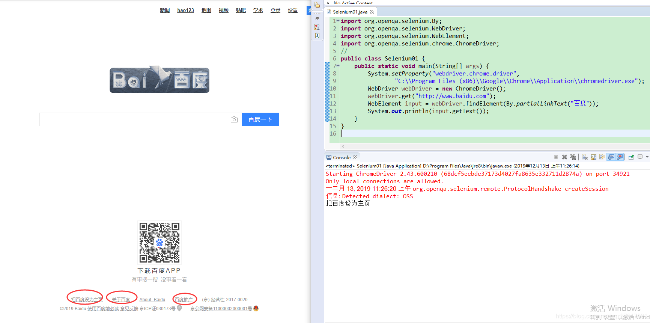This screenshot has width=650, height=323.
Task: Click the ICP shield icon in Baidu footer
Action: point(179,308)
